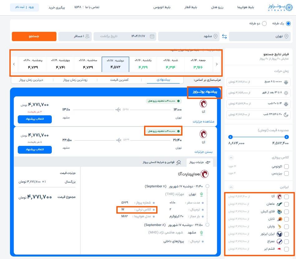
Task: Select سه‌شنبه ۰۶/۱۸ price date cell
Action: point(88,64)
